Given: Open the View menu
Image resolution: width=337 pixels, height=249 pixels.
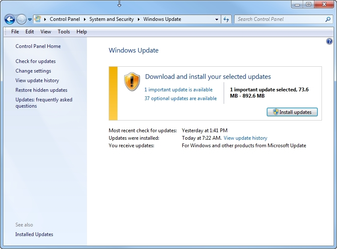Looking at the screenshot, I should click(x=46, y=32).
